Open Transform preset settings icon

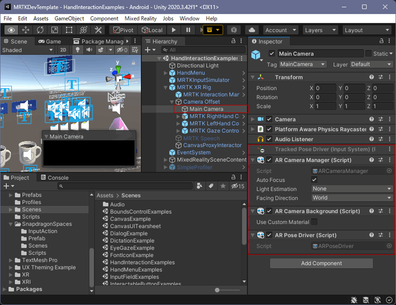pos(381,77)
